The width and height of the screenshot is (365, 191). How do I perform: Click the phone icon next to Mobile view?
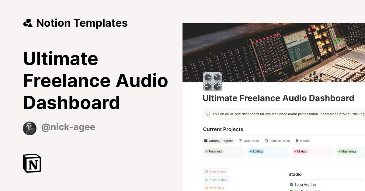pyautogui.click(x=297, y=141)
